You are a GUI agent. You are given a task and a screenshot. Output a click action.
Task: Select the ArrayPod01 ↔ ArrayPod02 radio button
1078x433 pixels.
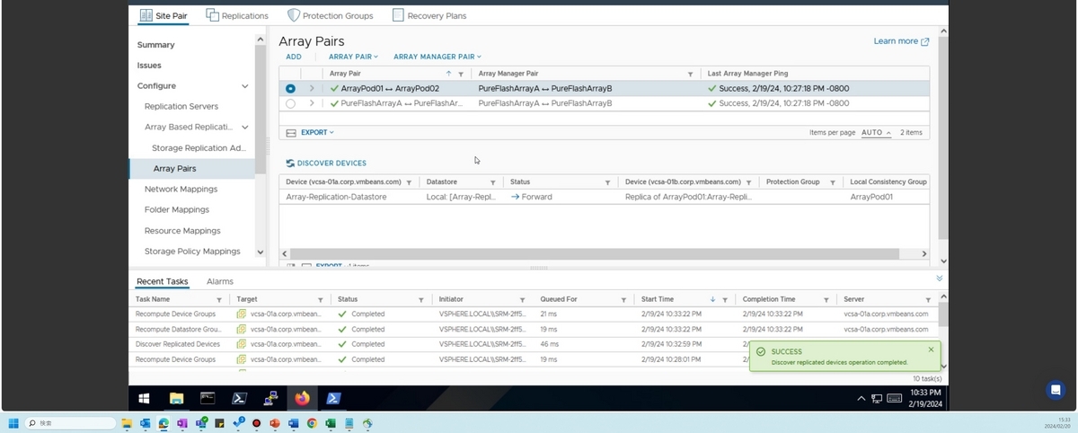click(x=290, y=89)
